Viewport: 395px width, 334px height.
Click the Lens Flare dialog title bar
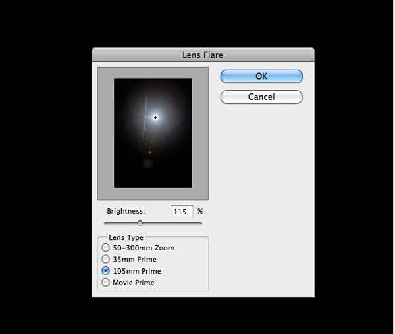click(203, 55)
